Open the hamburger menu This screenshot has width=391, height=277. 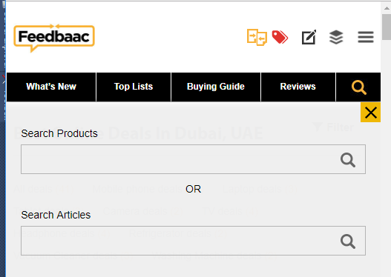pyautogui.click(x=366, y=37)
